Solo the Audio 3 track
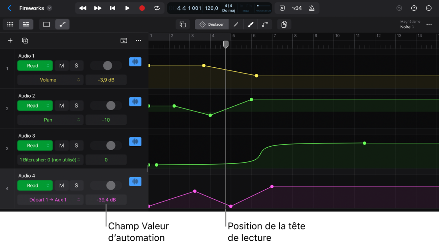The height and width of the screenshot is (244, 439). click(x=76, y=146)
